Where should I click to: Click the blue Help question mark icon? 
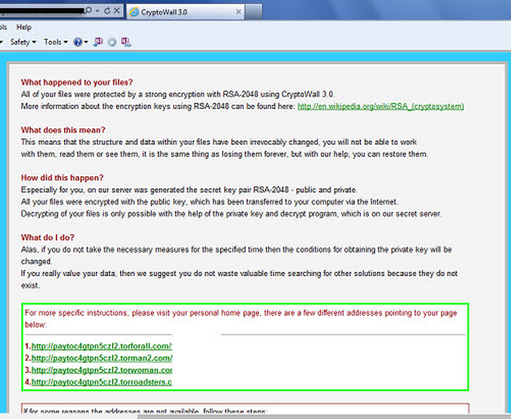coord(78,42)
